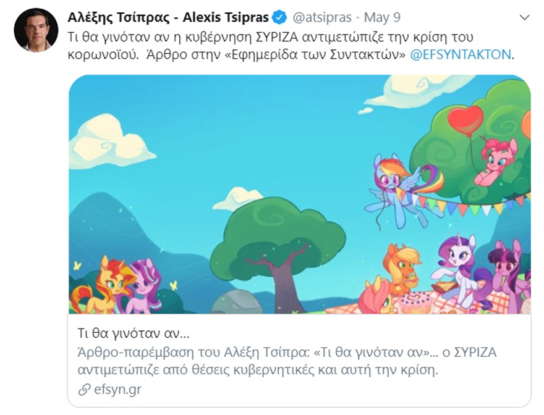Click the orange pony wearing a hat
Screen dimensions: 544x415
(x=401, y=265)
